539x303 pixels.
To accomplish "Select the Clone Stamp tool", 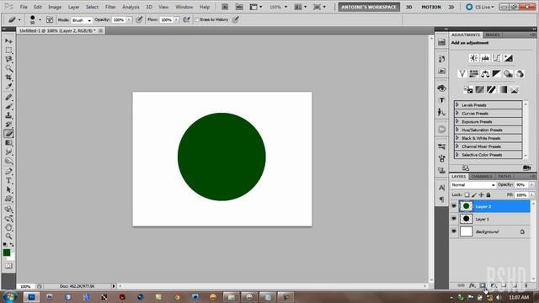I will [8, 115].
